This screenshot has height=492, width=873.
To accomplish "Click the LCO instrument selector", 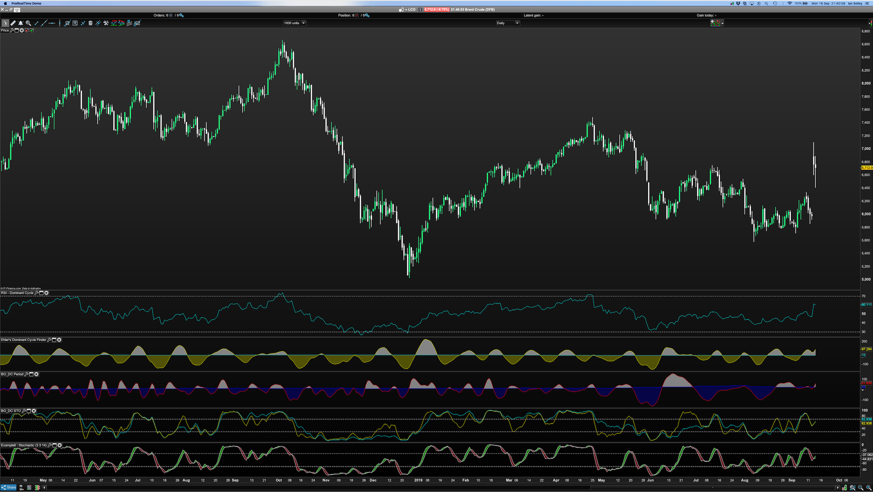I will tap(411, 10).
